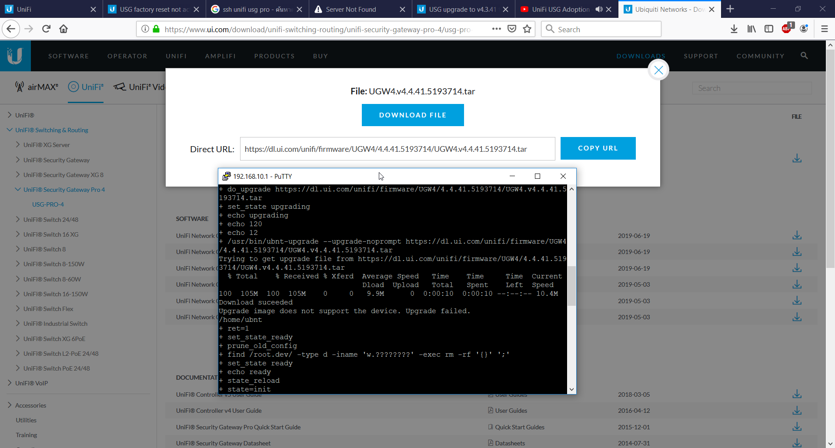This screenshot has height=448, width=835.
Task: Select the UniFi product category
Action: 86,87
